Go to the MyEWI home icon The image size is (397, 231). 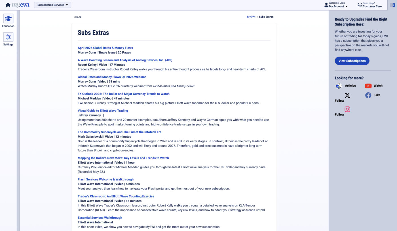tap(8, 5)
